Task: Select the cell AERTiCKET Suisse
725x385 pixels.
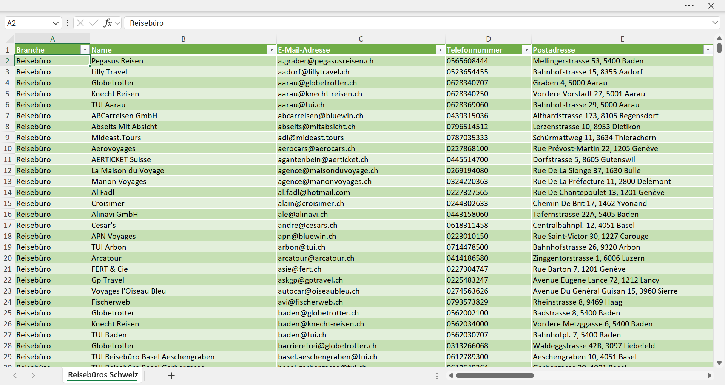Action: (184, 159)
